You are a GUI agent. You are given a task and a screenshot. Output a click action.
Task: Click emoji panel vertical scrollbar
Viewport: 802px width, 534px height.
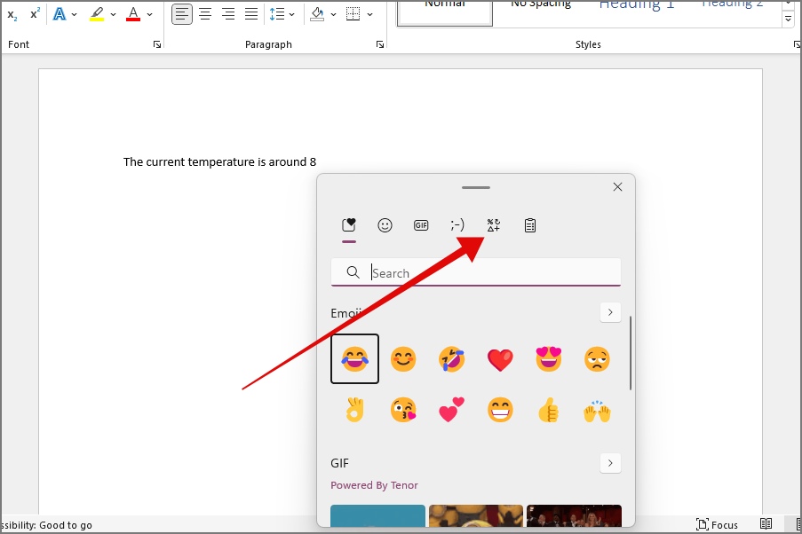tap(631, 353)
